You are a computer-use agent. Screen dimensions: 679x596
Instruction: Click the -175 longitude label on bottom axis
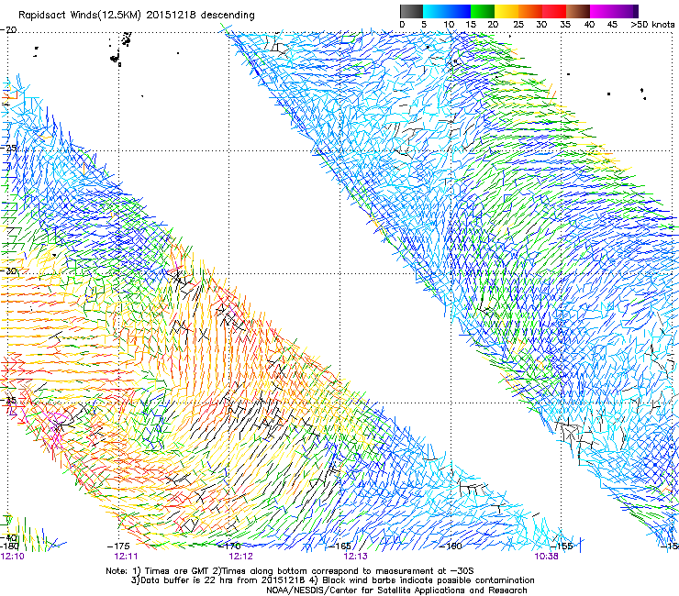117,546
